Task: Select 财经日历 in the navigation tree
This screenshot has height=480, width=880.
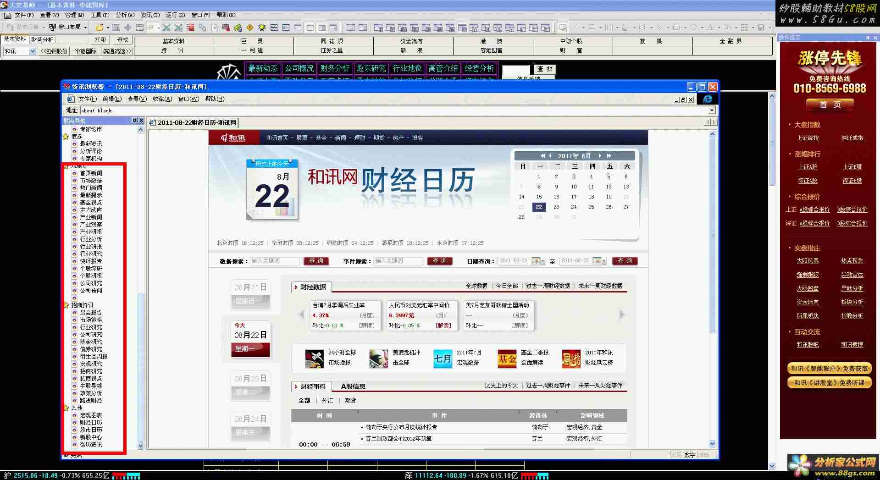Action: [x=91, y=423]
